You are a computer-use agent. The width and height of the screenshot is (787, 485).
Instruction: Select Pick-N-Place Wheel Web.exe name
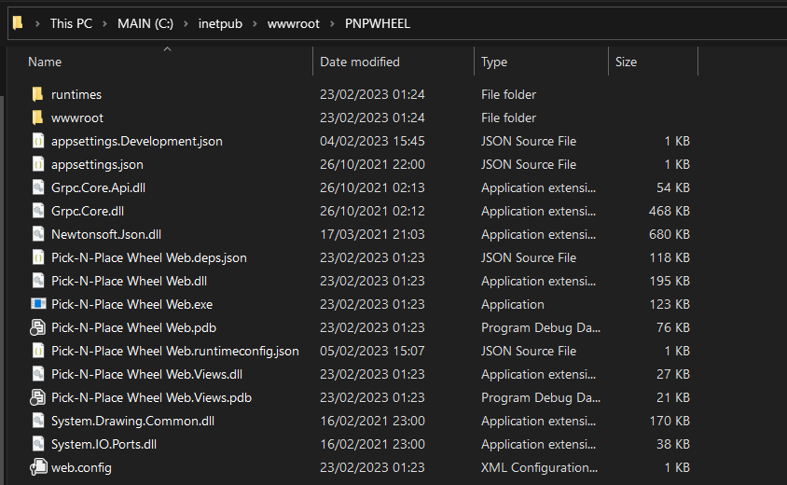click(x=132, y=304)
